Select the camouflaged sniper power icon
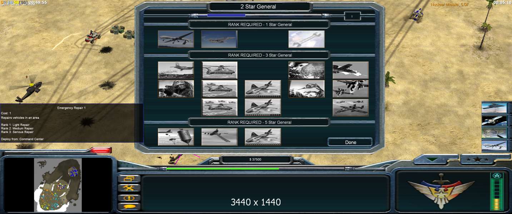 (x=176, y=88)
